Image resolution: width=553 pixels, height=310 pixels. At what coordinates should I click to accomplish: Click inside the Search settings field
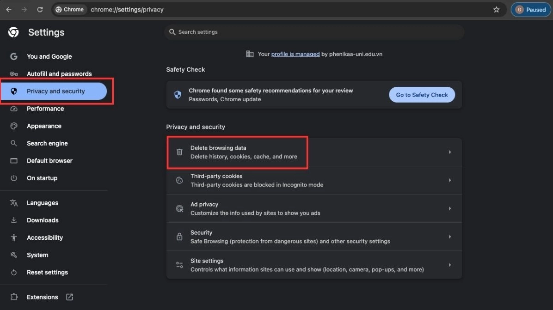point(277,32)
